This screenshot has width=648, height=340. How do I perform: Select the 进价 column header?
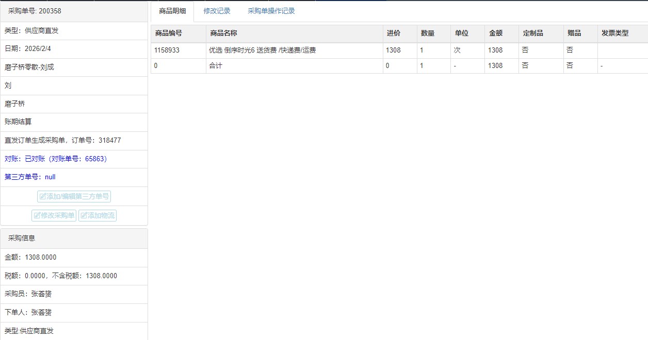[393, 33]
